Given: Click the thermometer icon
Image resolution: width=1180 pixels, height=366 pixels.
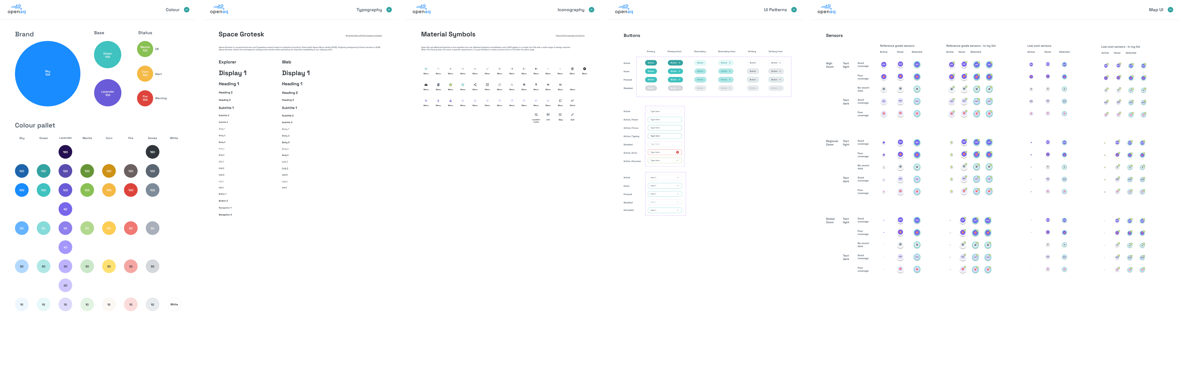Looking at the screenshot, I should (438, 101).
